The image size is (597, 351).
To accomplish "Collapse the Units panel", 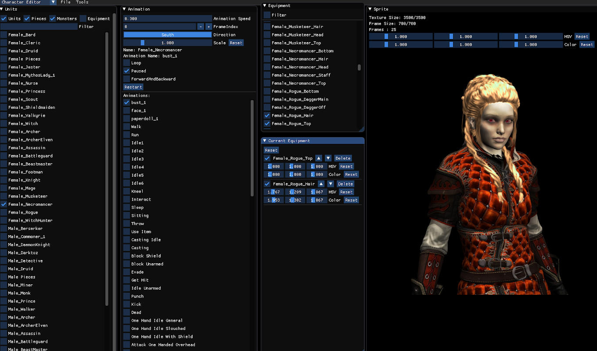I will (x=2, y=9).
